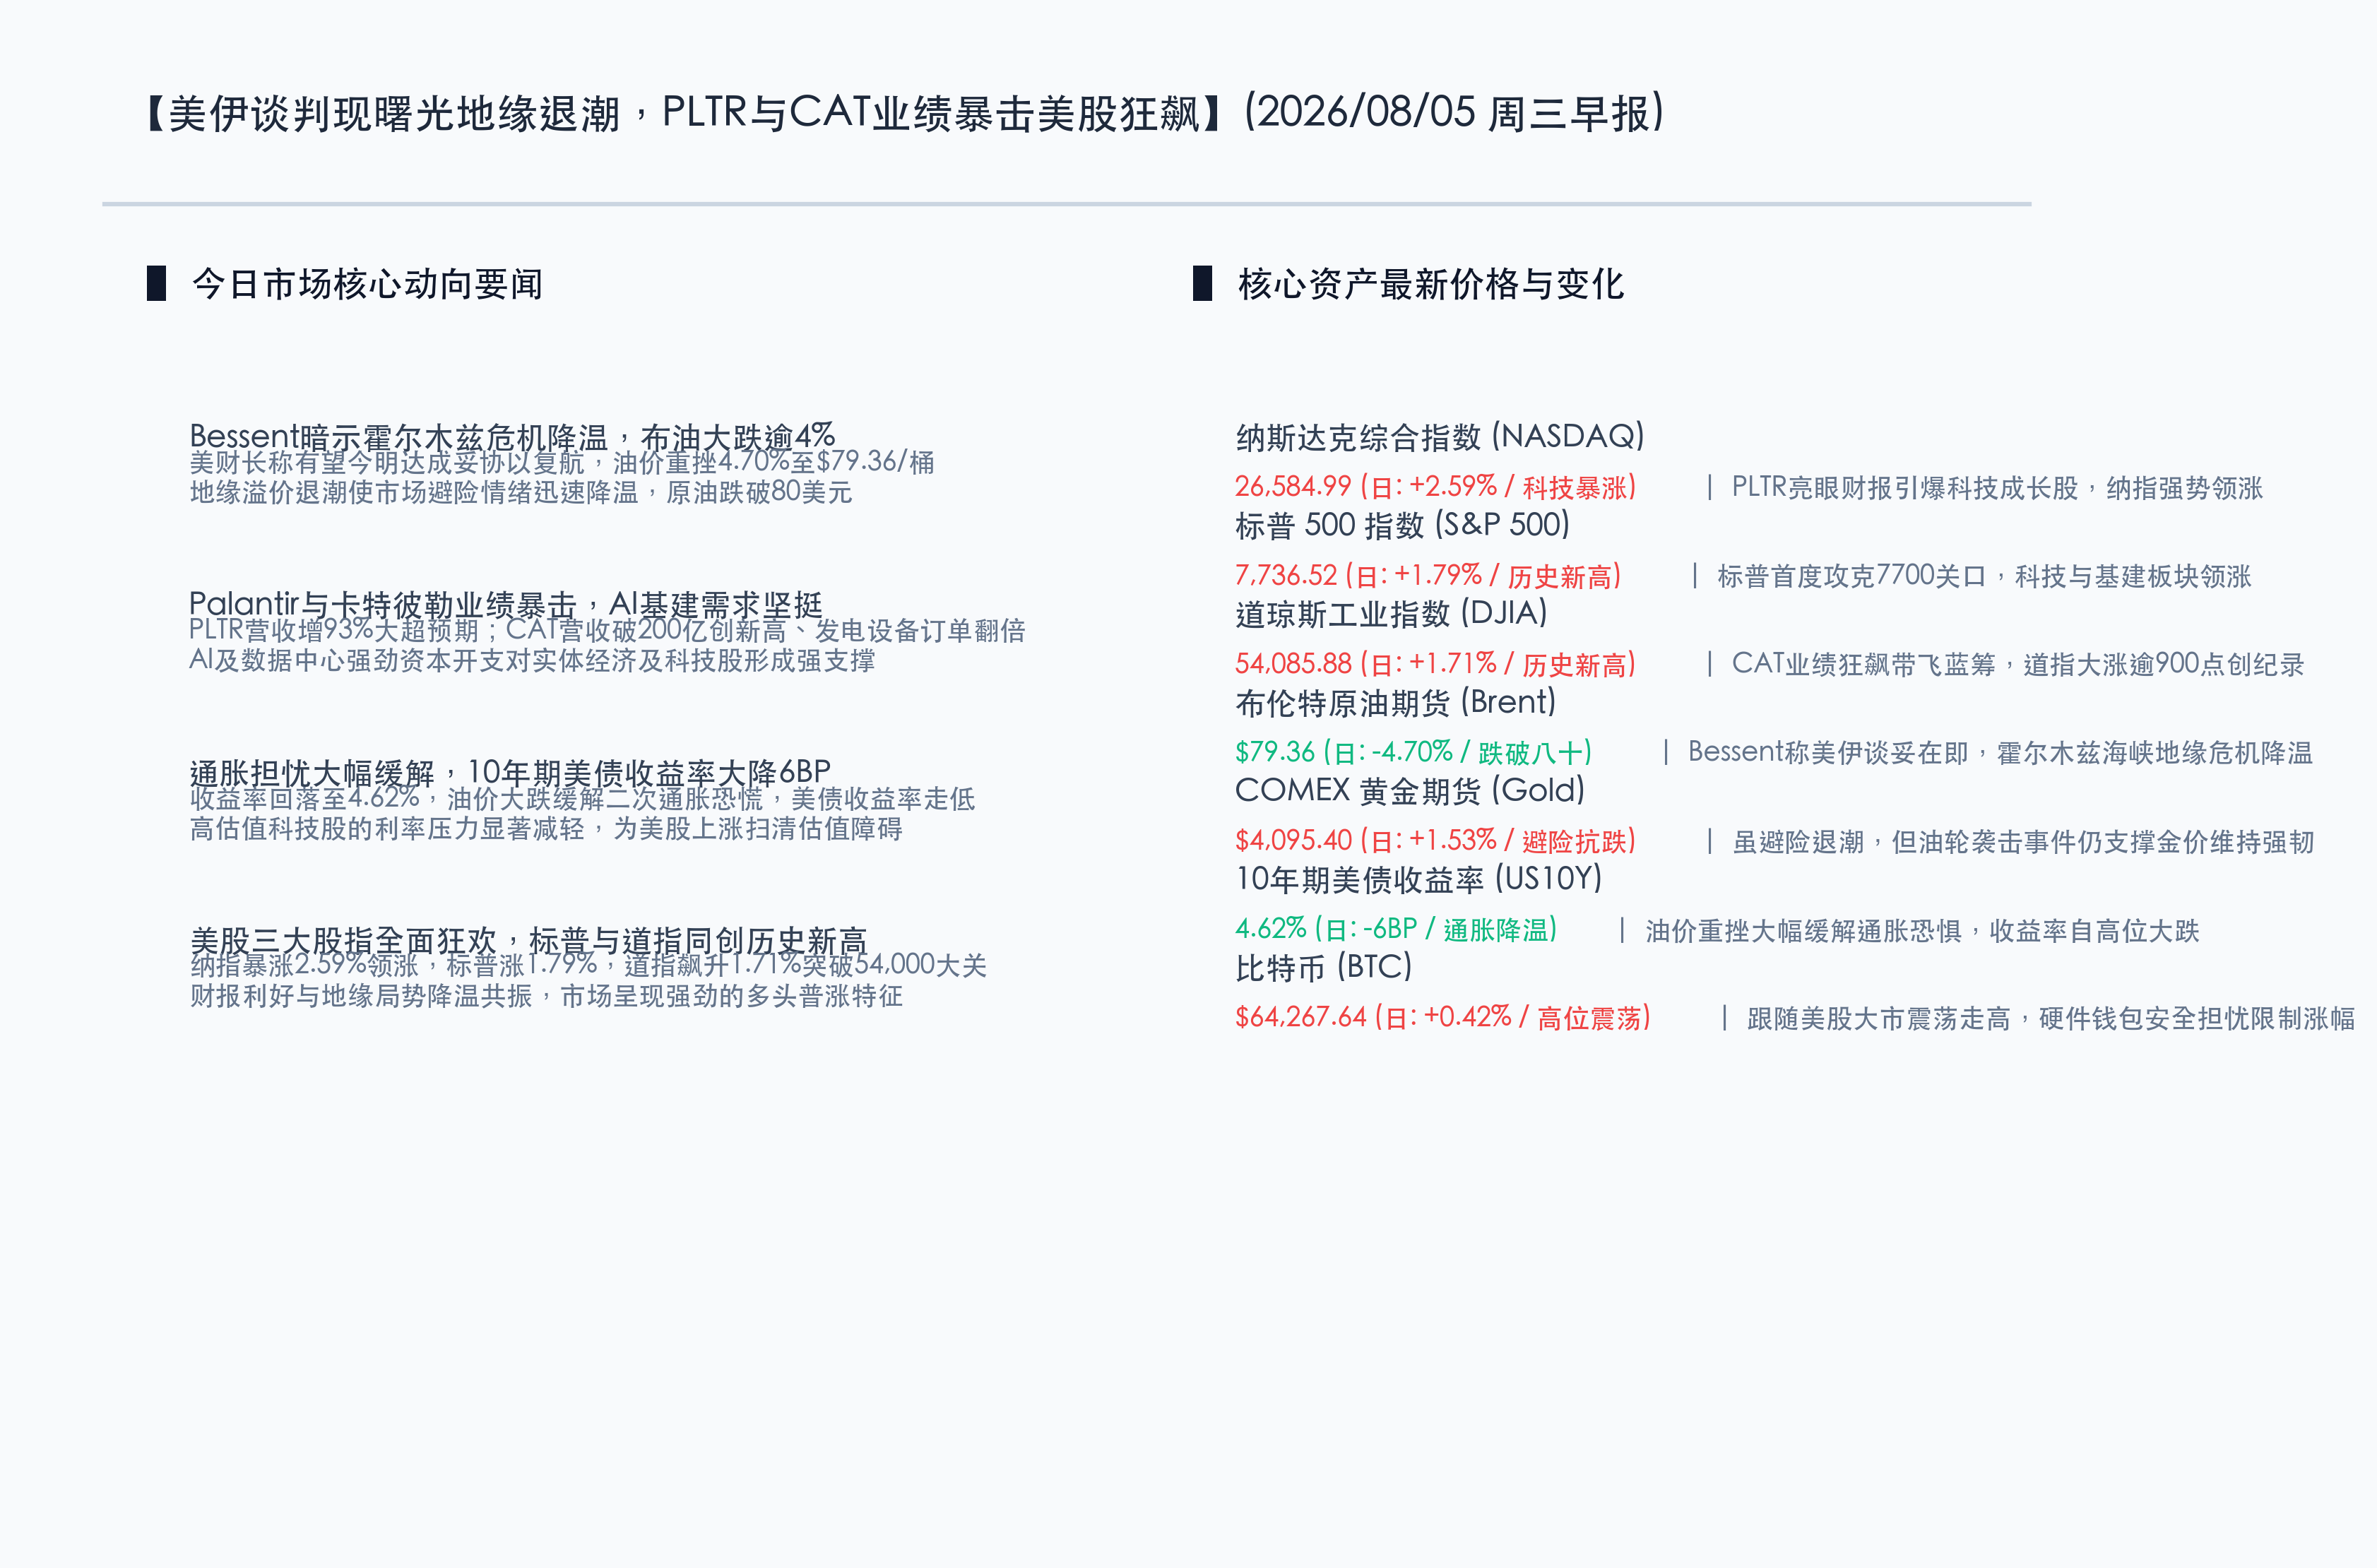The image size is (2377, 1568).
Task: Click the 今日市场核心动向要闻 section heading
Action: [367, 284]
